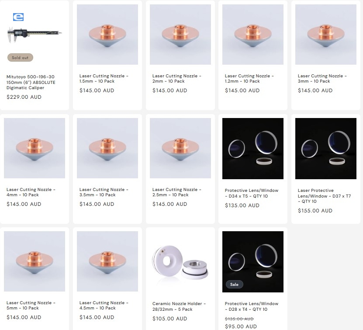Click the Sold out badge on caliper
The image size is (363, 330).
[20, 58]
